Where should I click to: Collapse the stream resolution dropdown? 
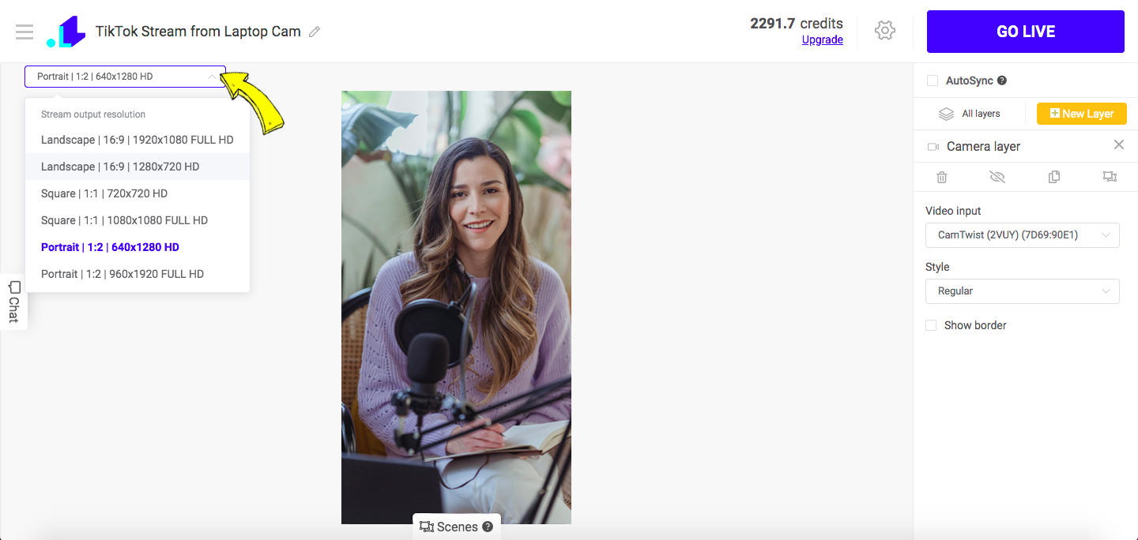point(212,77)
